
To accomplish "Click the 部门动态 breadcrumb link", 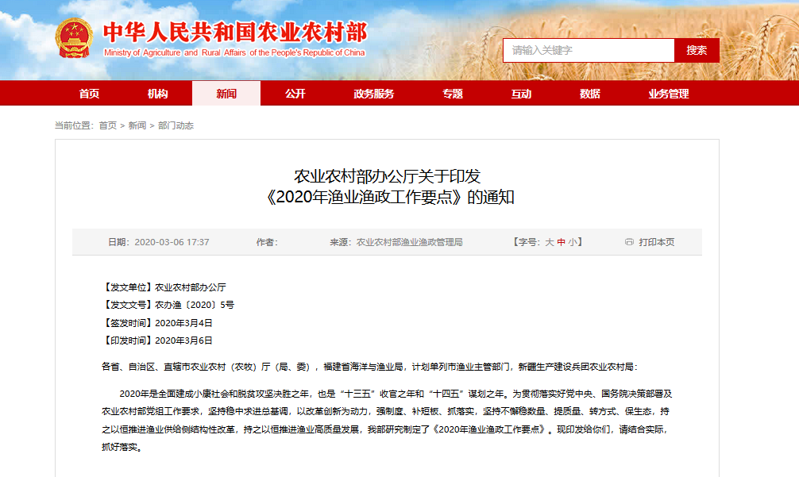I will [176, 125].
